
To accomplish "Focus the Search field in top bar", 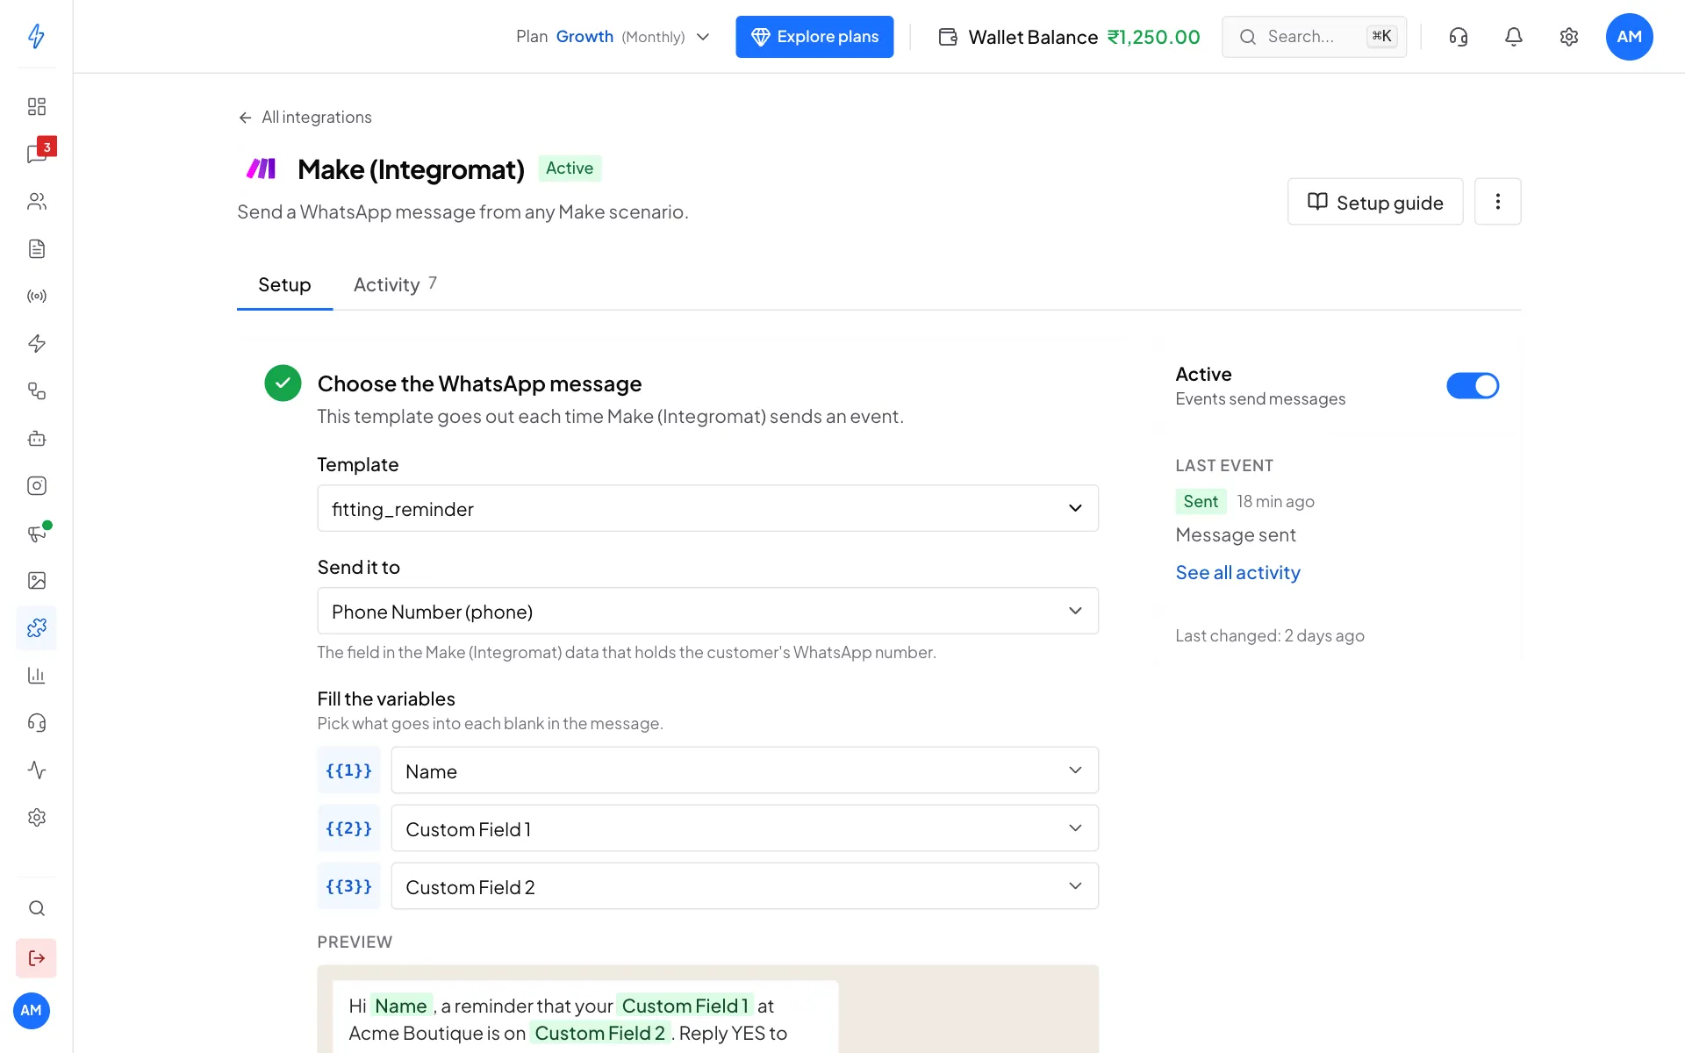I will coord(1314,37).
